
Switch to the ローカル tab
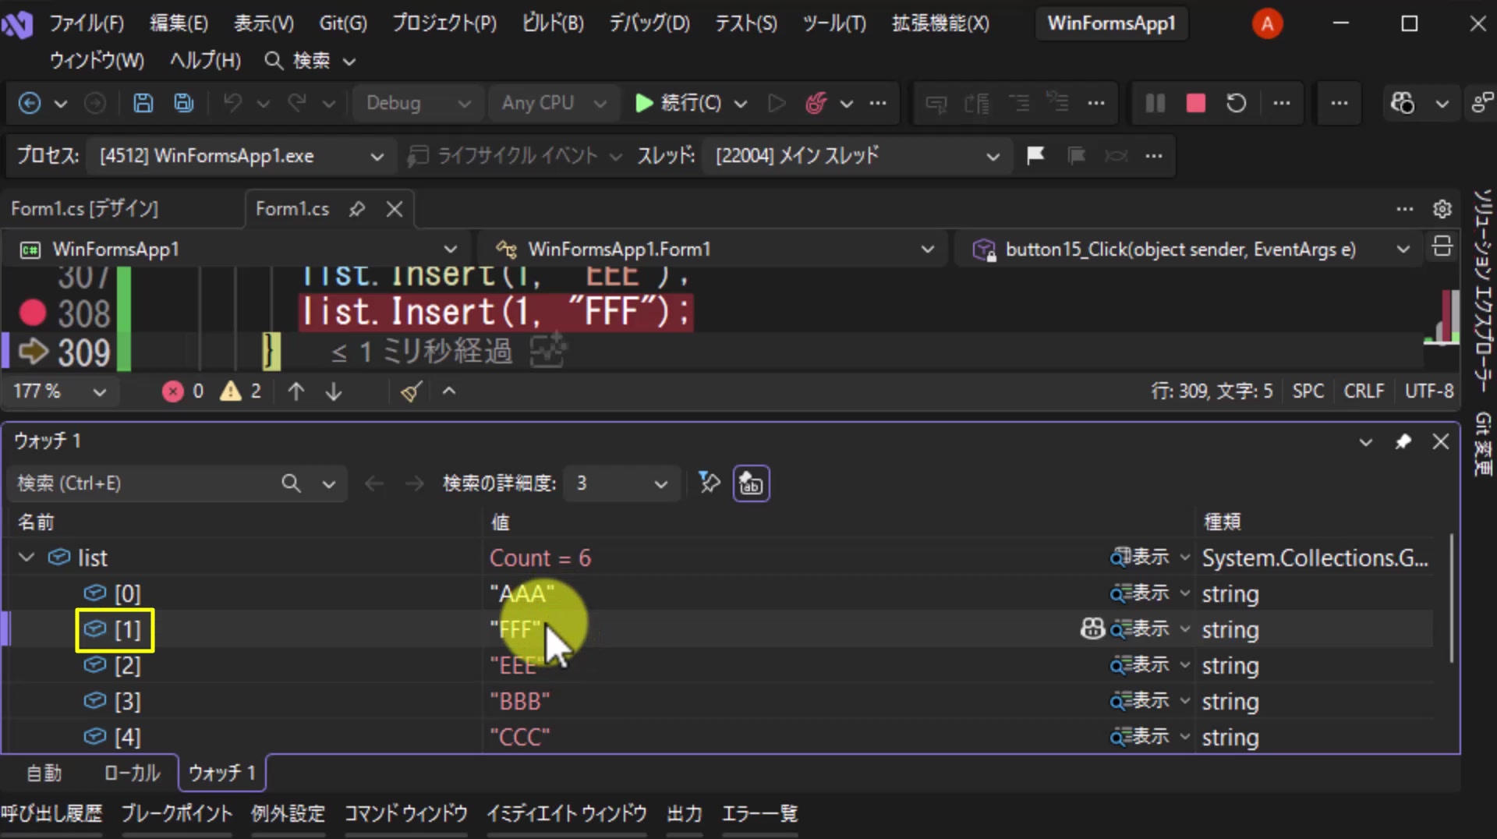(x=132, y=773)
